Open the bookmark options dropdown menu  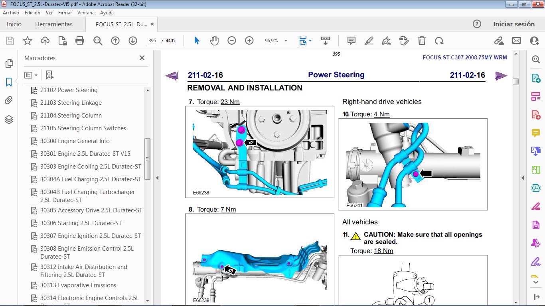click(x=31, y=75)
